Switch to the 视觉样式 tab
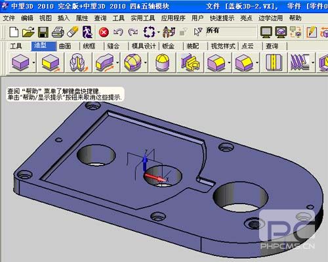 point(223,46)
